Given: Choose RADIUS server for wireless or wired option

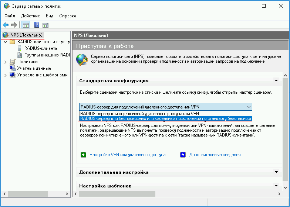Looking at the screenshot, I should 166,118.
